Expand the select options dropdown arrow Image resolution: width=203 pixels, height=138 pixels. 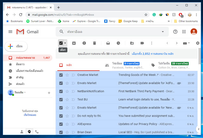click(65, 43)
